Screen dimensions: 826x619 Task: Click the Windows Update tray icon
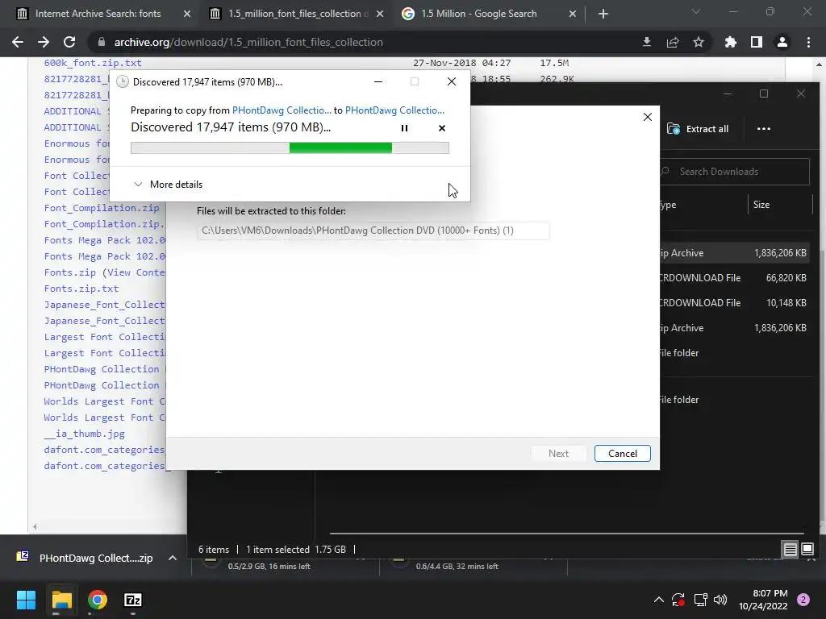pos(678,600)
